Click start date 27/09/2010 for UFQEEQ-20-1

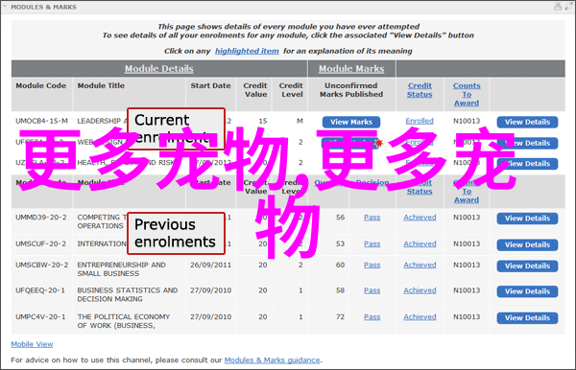pyautogui.click(x=210, y=290)
